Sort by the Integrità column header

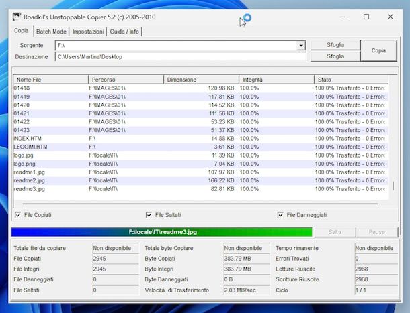pyautogui.click(x=277, y=80)
